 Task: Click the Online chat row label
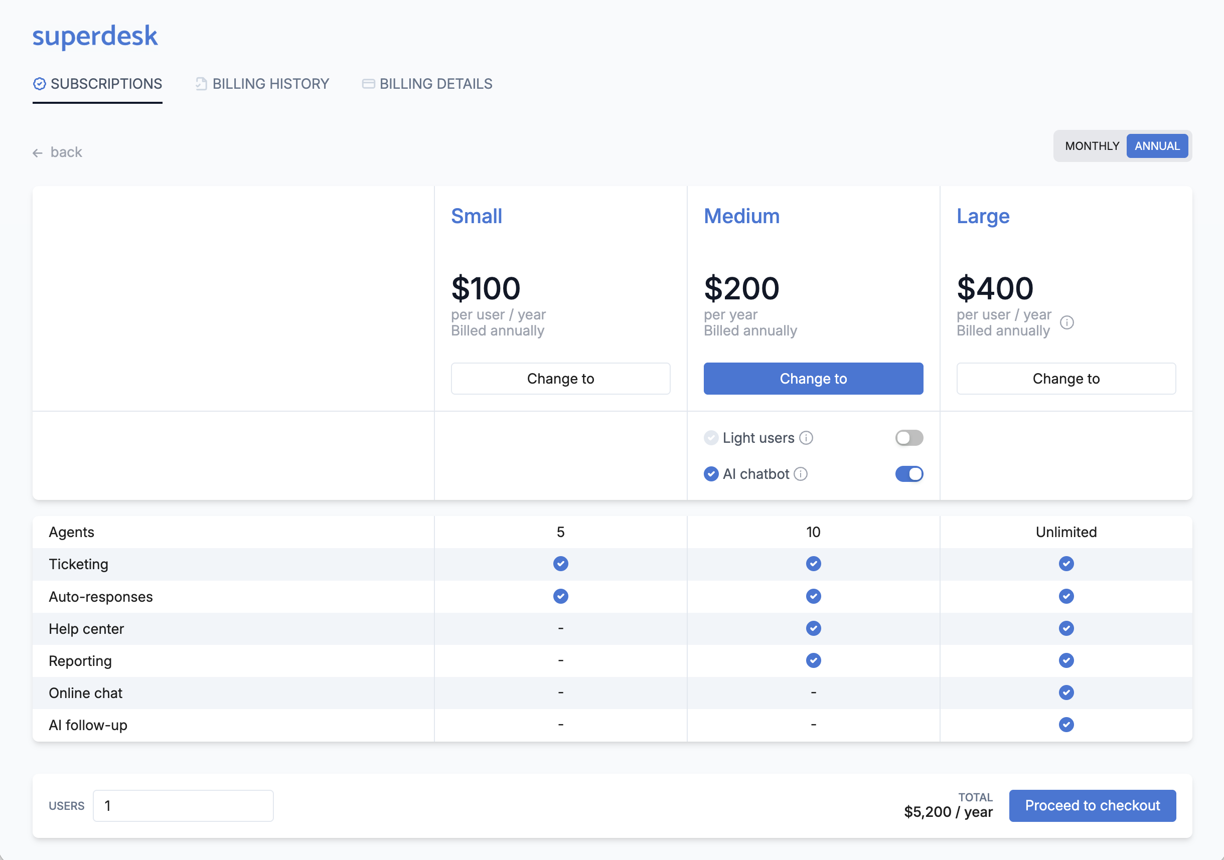point(85,693)
